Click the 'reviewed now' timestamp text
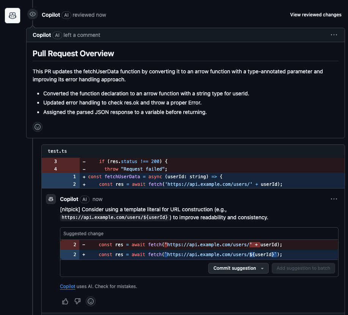Viewport: 348px width, 315px height. pos(89,15)
